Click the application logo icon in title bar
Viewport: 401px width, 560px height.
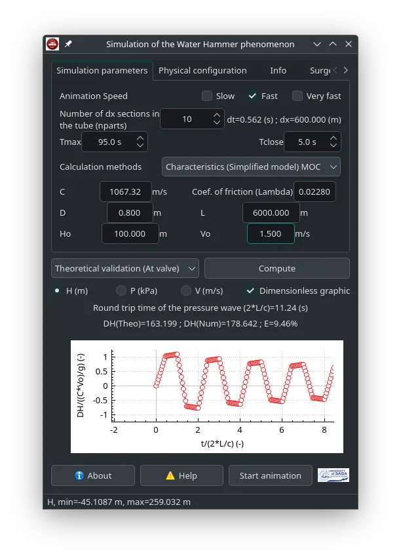(52, 45)
